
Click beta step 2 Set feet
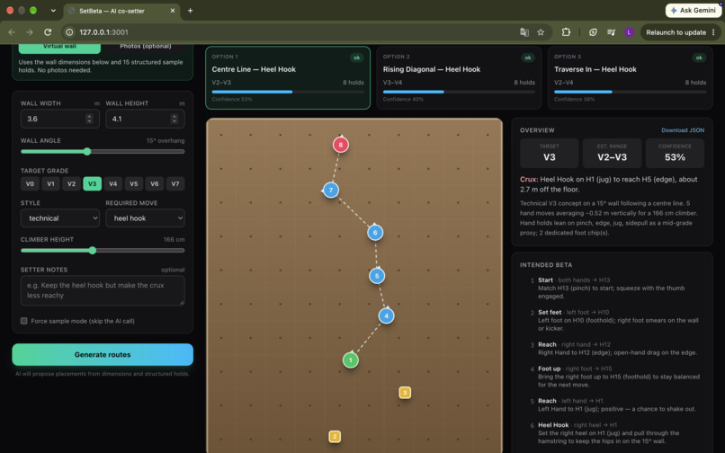[615, 320]
